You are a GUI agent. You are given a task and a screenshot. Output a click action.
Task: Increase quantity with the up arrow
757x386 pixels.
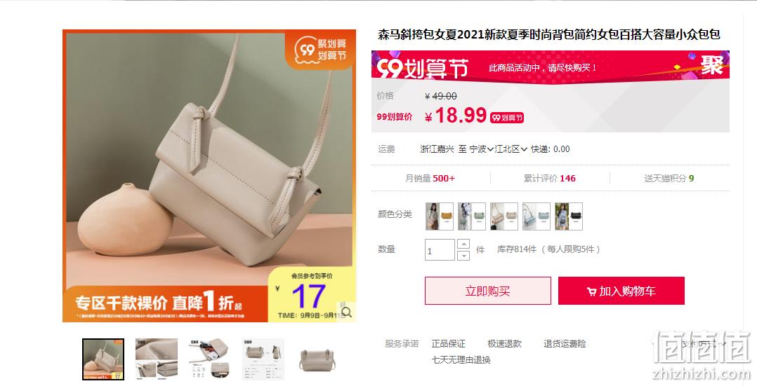(463, 244)
